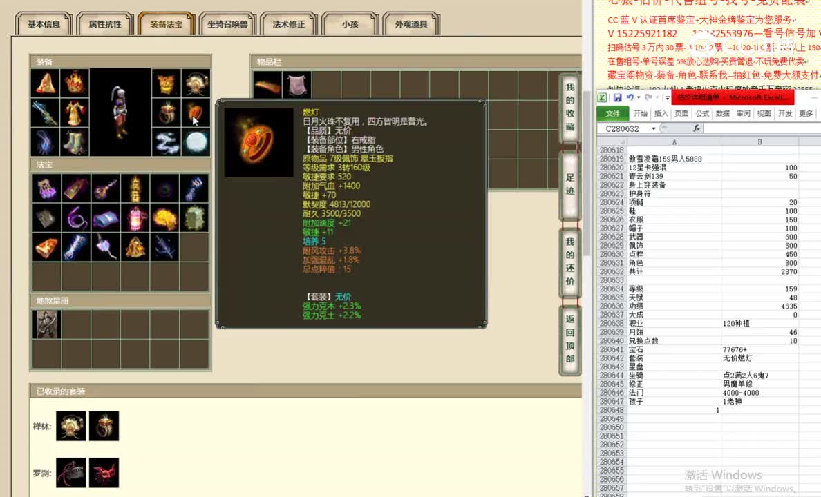The height and width of the screenshot is (497, 821).
Task: Click the 我的还价 side button
Action: (x=569, y=261)
